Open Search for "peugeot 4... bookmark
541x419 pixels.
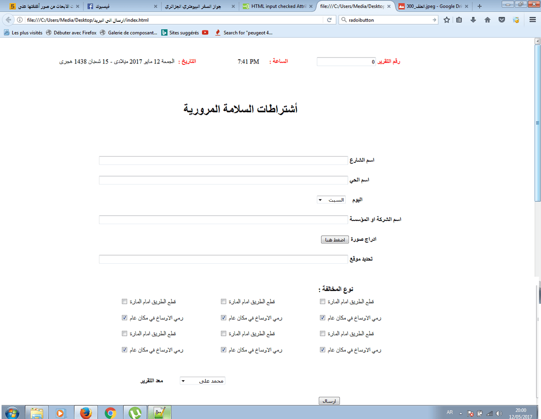[243, 32]
